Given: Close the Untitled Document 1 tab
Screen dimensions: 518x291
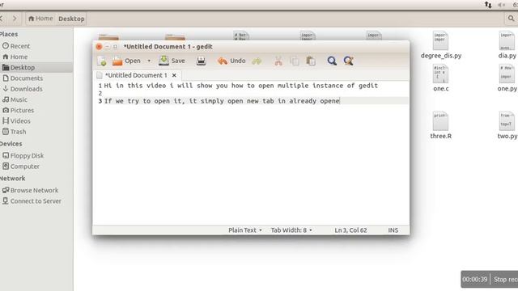Looking at the screenshot, I should [174, 75].
